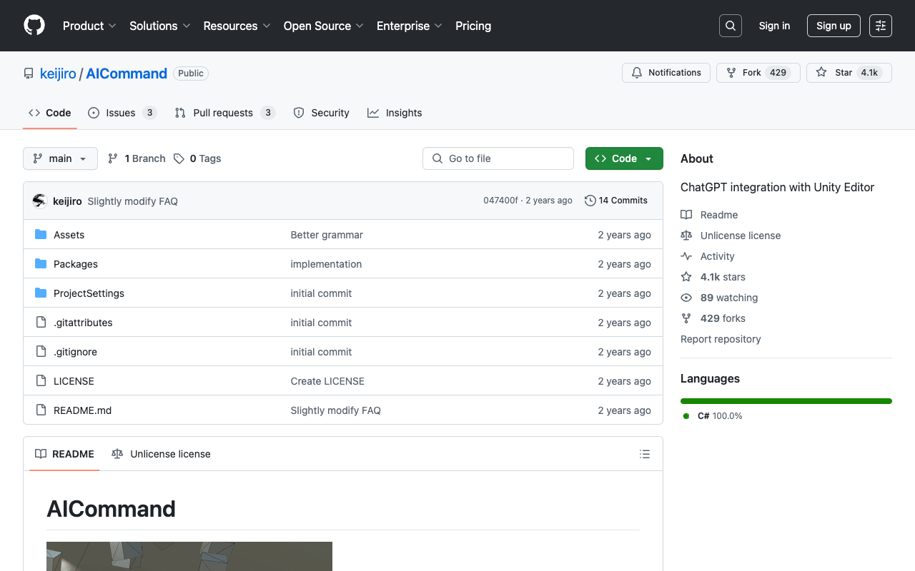Open the README.md file

tap(83, 410)
